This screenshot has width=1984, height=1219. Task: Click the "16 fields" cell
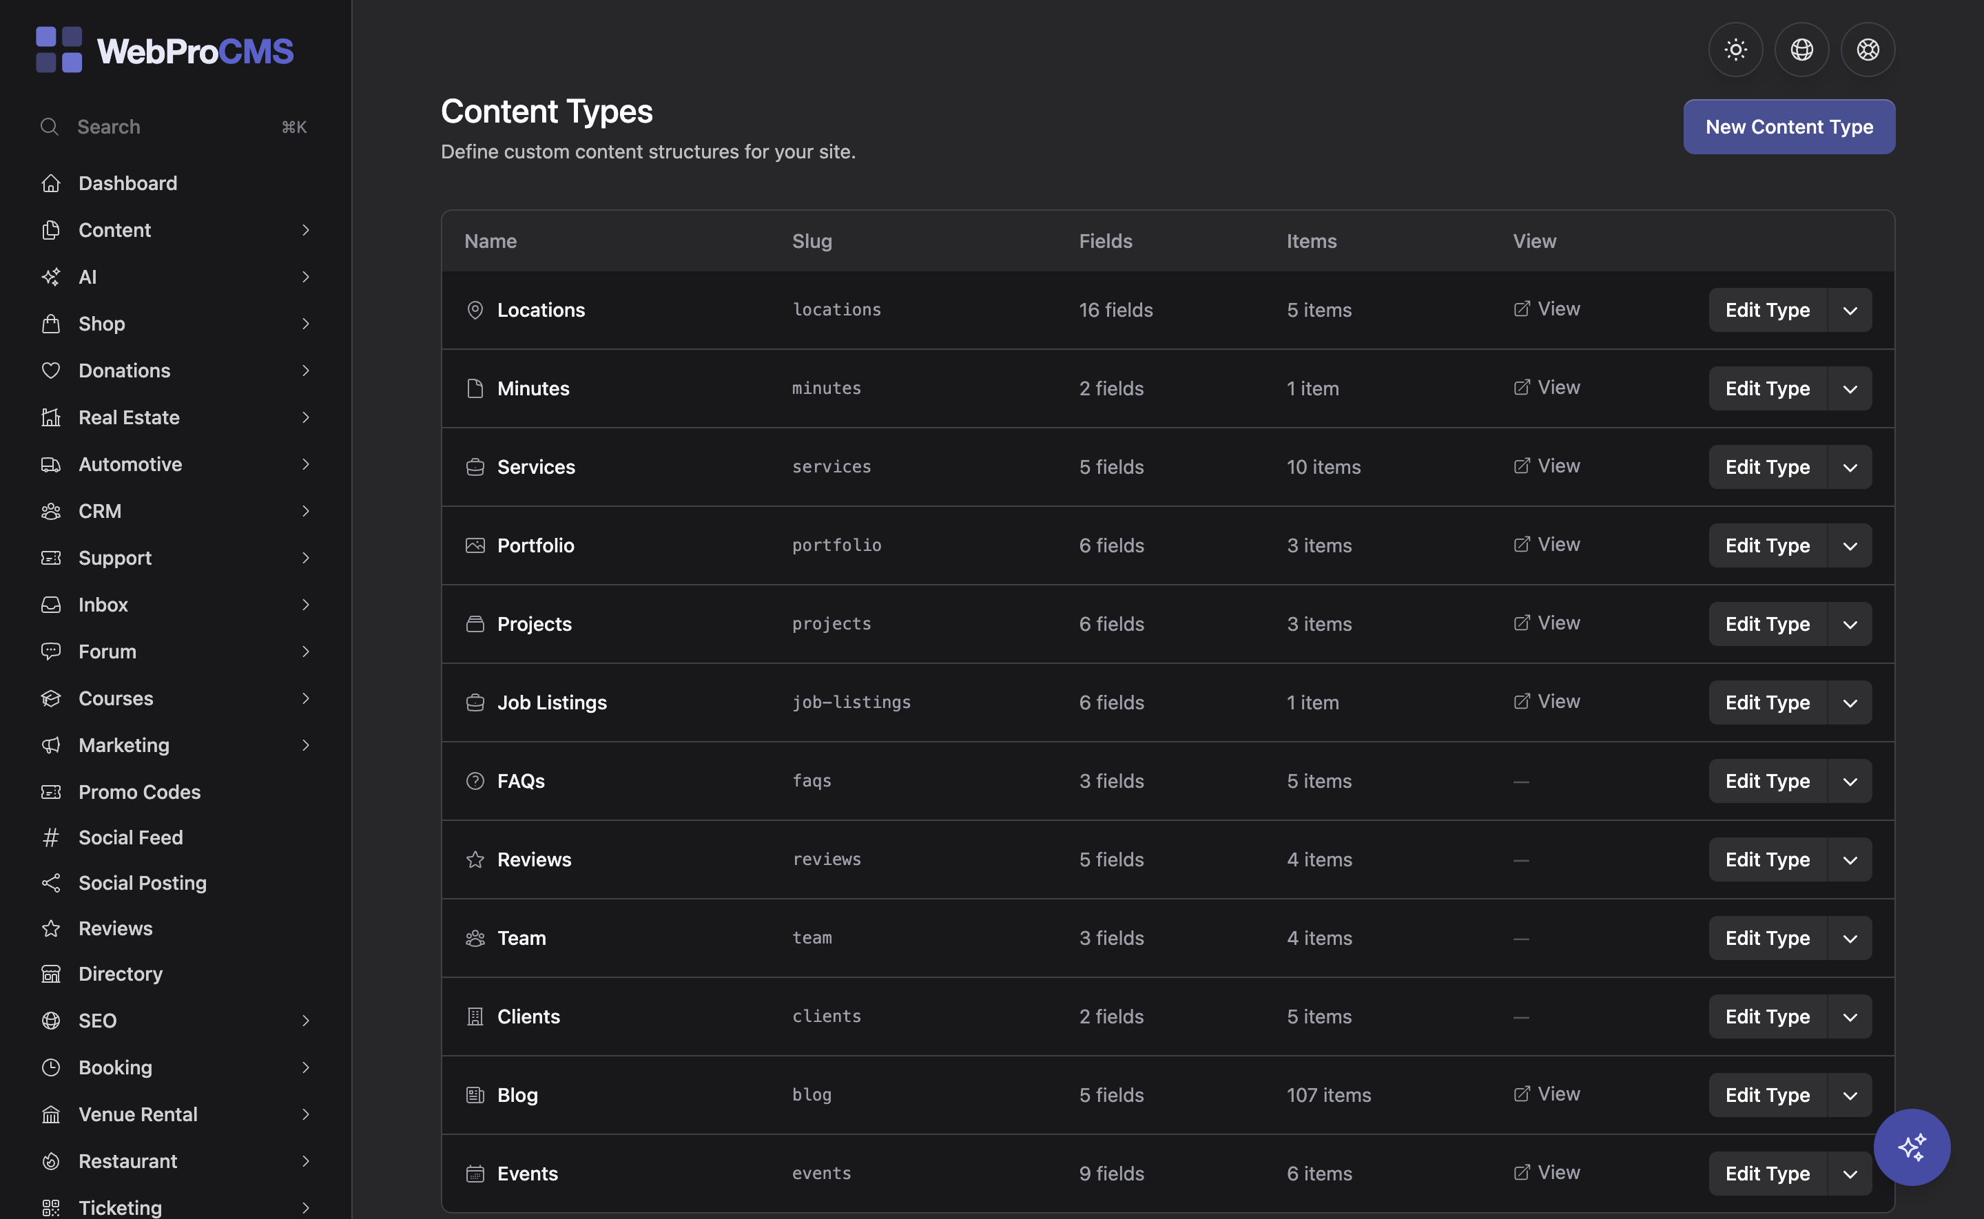[x=1116, y=310]
